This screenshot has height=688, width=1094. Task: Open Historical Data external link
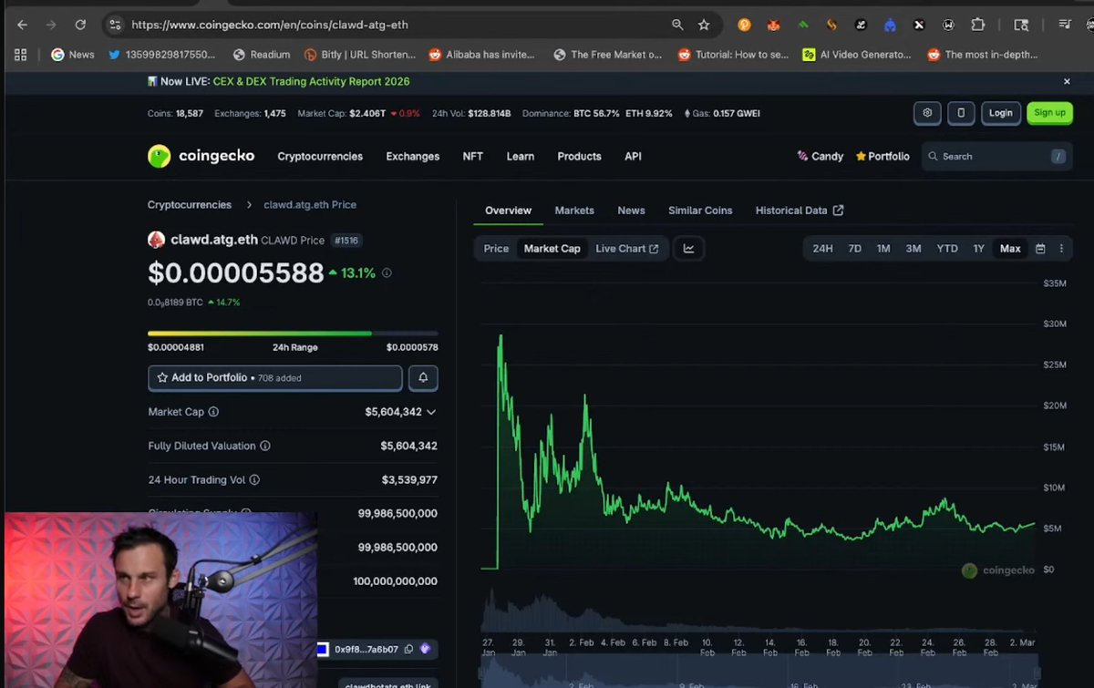(800, 211)
